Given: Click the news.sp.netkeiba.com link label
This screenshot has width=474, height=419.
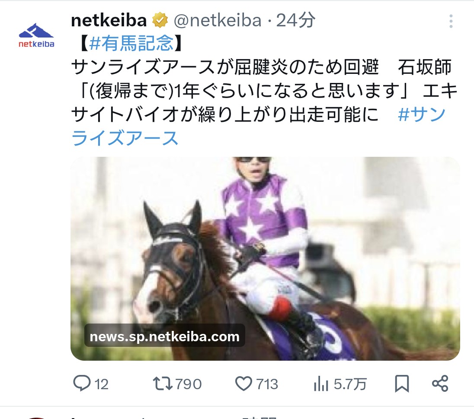Looking at the screenshot, I should tap(164, 336).
